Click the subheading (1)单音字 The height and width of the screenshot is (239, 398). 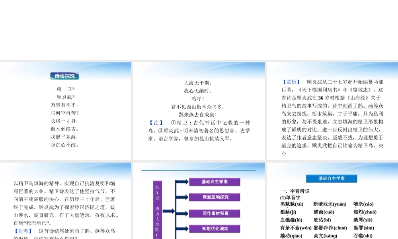click(x=291, y=198)
